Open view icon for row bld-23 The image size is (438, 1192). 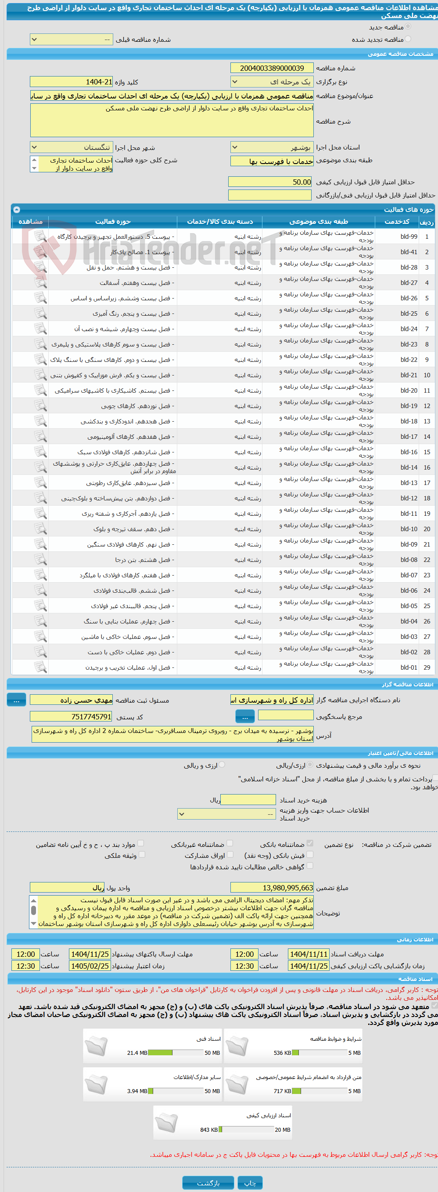(41, 344)
